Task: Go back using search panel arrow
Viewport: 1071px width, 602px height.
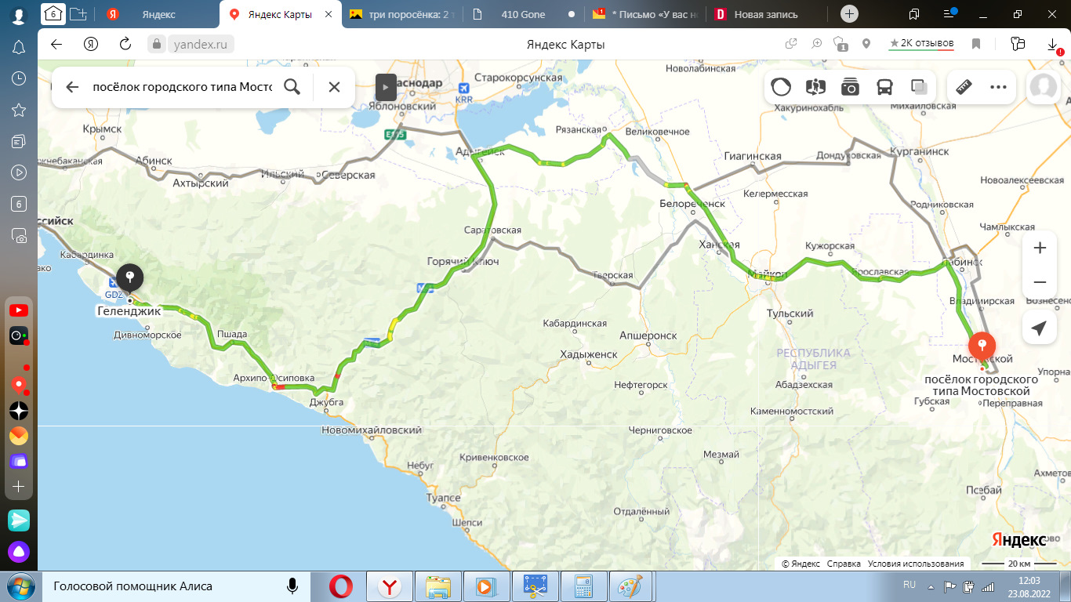Action: tap(72, 87)
